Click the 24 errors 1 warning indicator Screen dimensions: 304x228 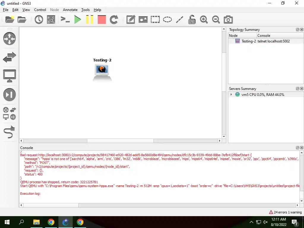point(285,212)
